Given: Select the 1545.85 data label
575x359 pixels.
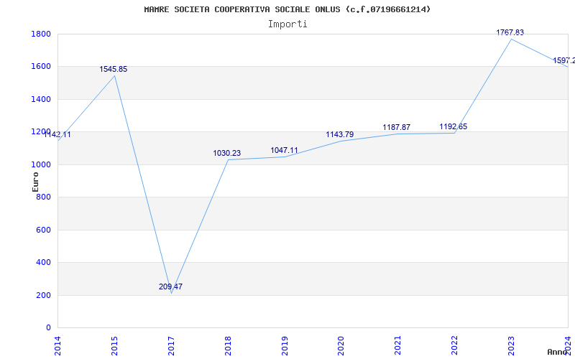Looking at the screenshot, I should point(114,69).
